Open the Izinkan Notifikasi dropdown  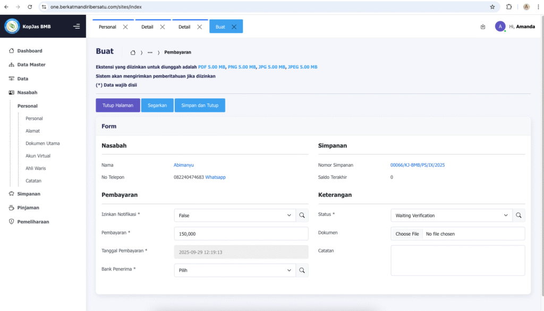coord(235,215)
